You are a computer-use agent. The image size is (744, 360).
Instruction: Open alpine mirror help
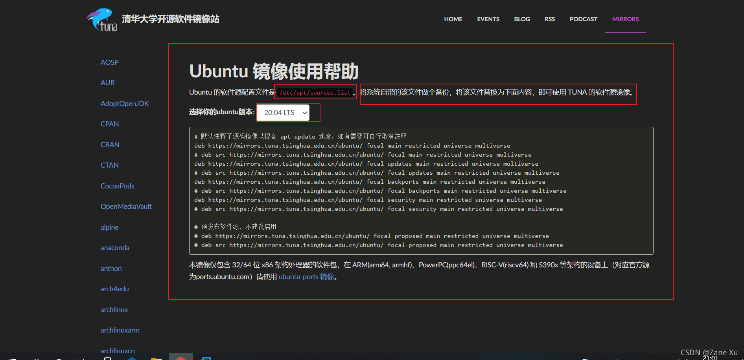click(x=109, y=227)
